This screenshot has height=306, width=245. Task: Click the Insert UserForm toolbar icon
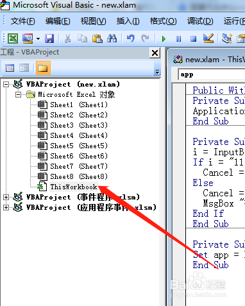[28, 38]
